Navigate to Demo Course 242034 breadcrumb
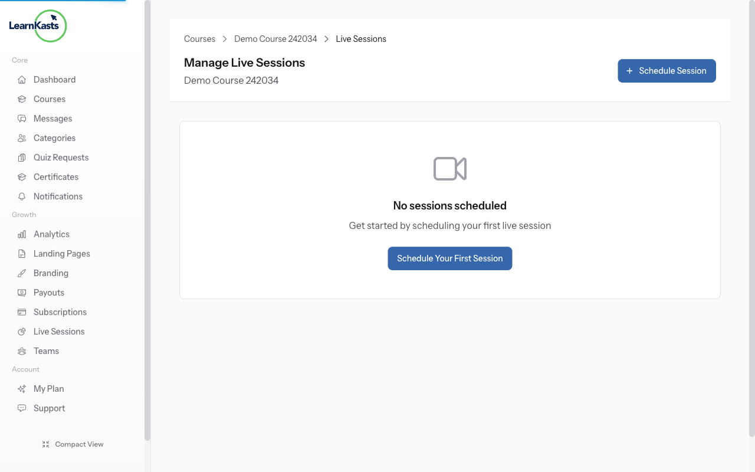The height and width of the screenshot is (472, 755). coord(275,38)
